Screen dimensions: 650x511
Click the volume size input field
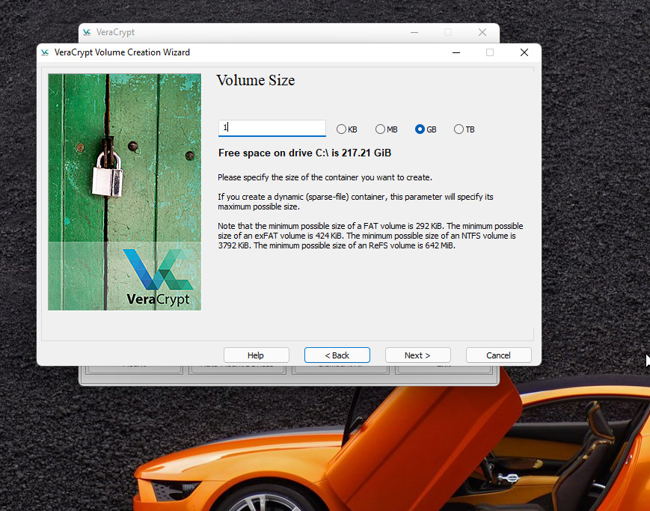point(272,128)
